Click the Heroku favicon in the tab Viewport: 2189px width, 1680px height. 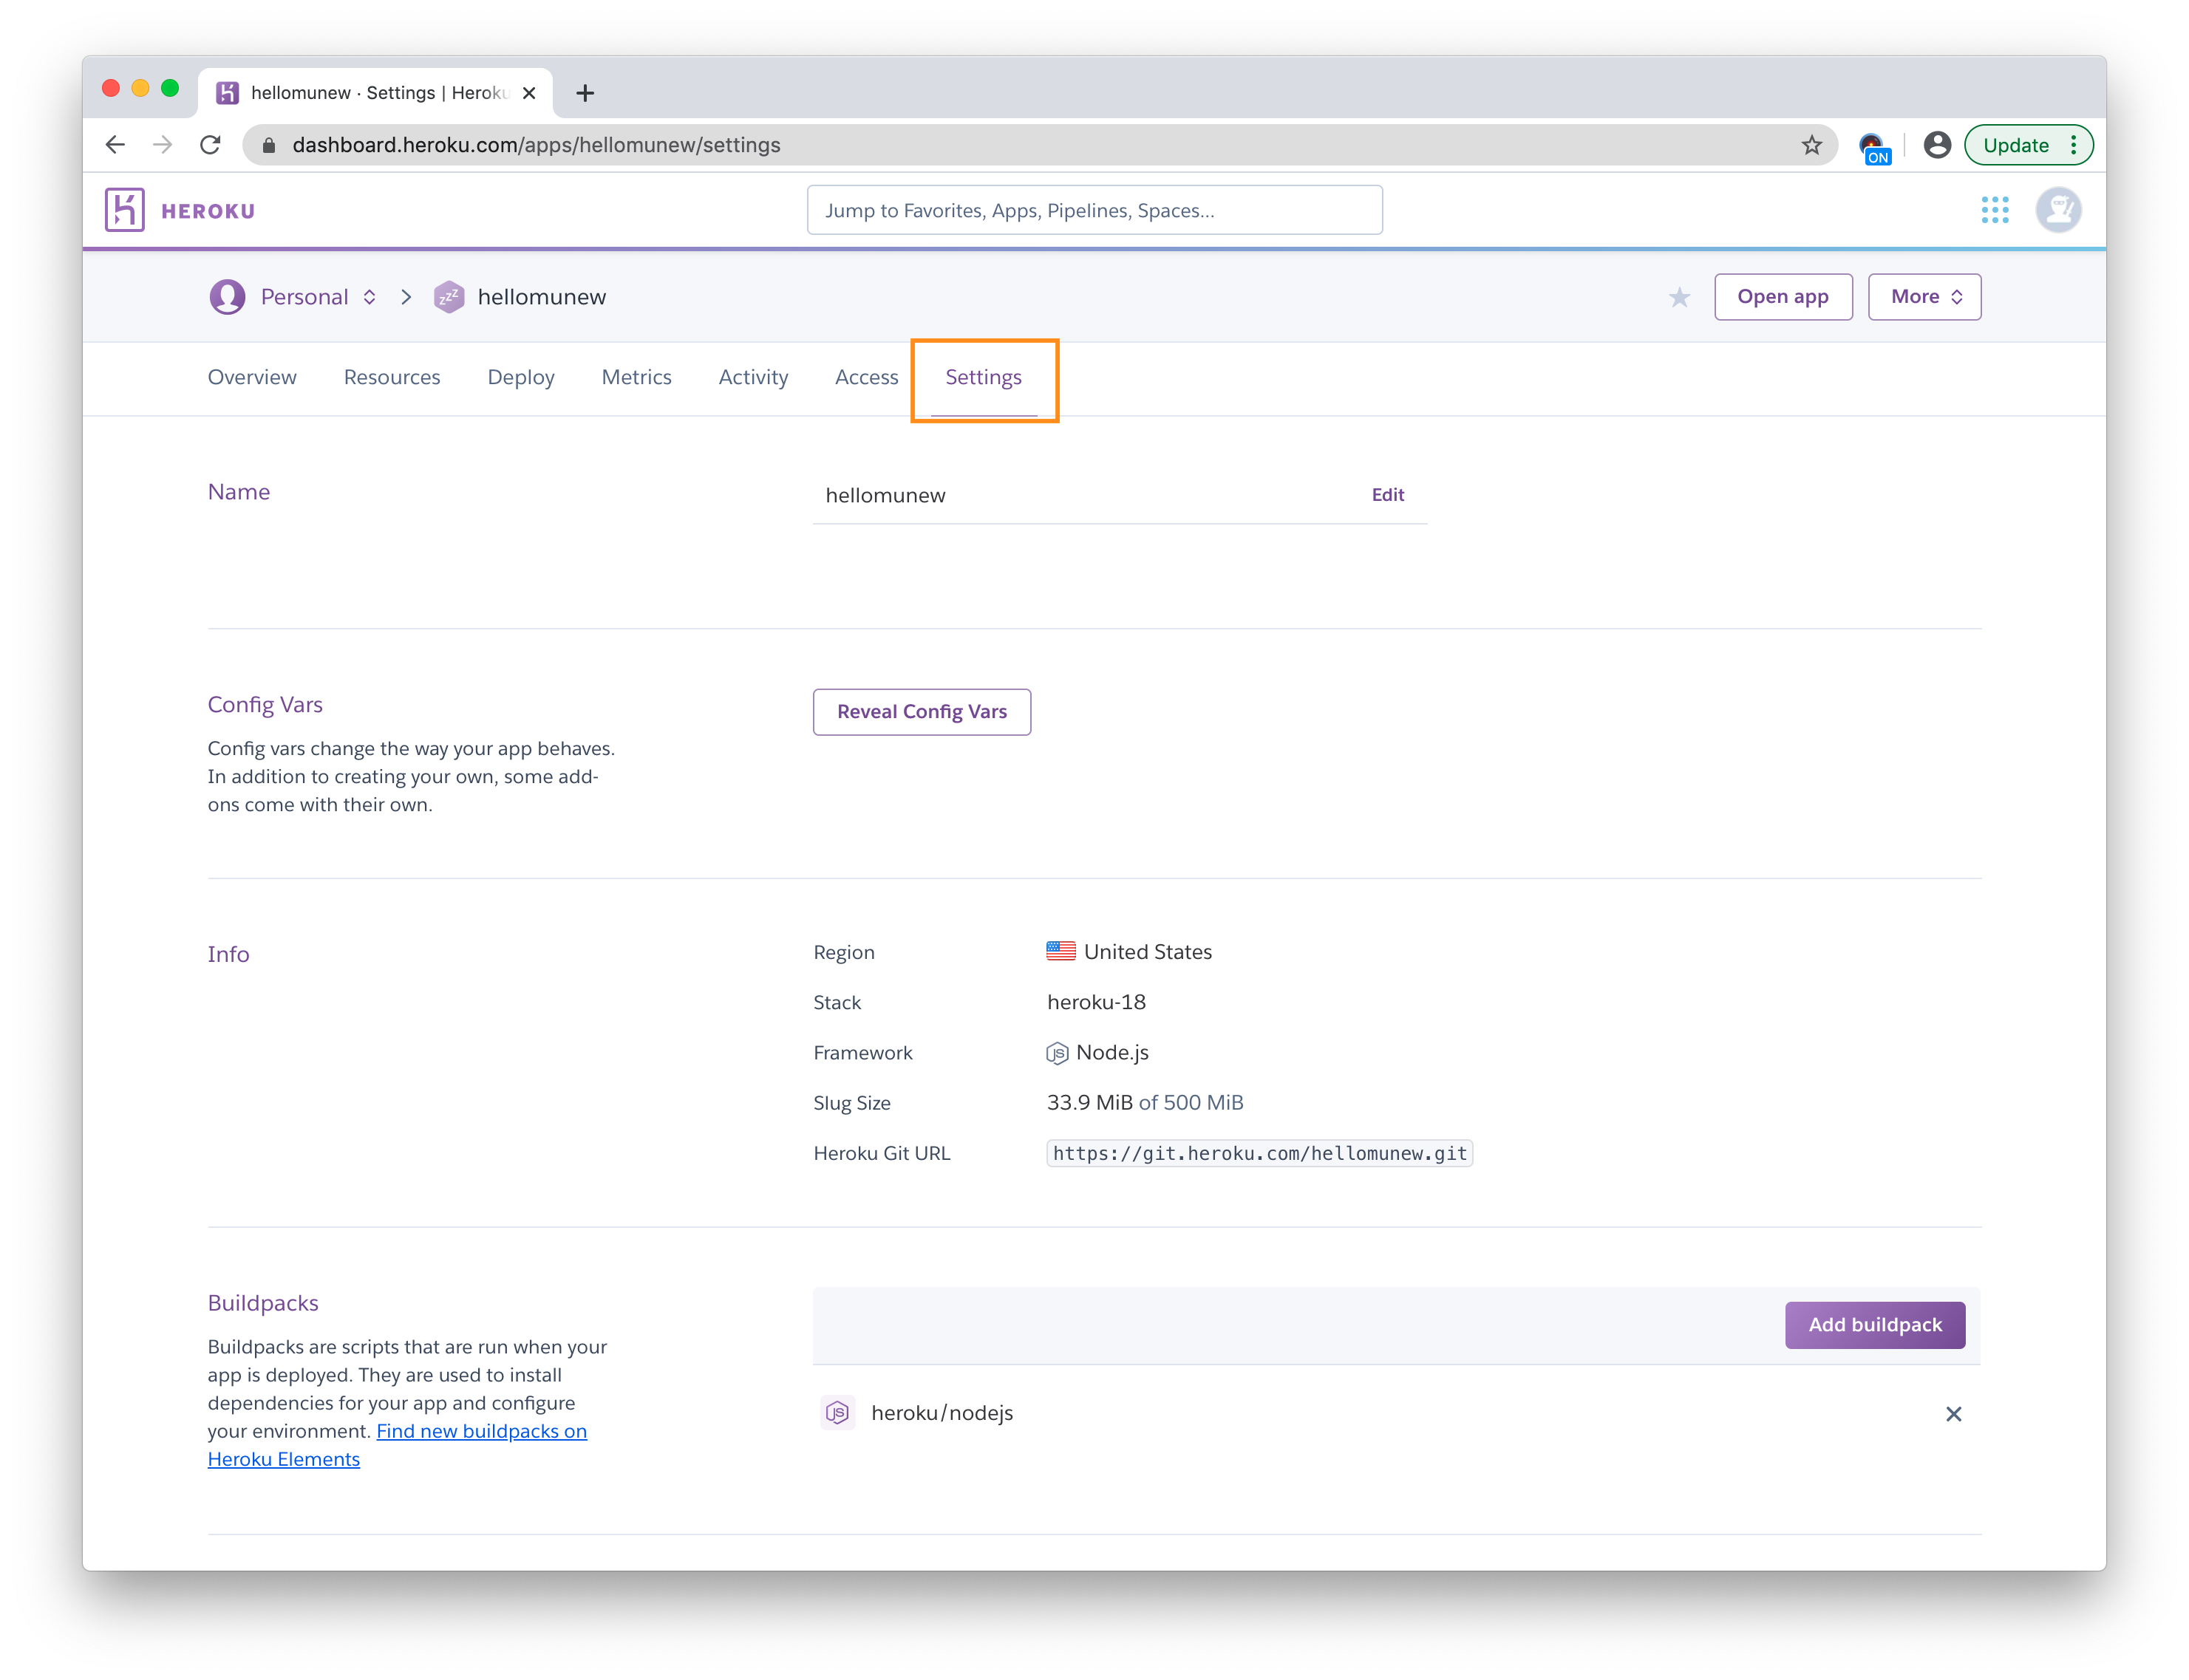tap(227, 93)
